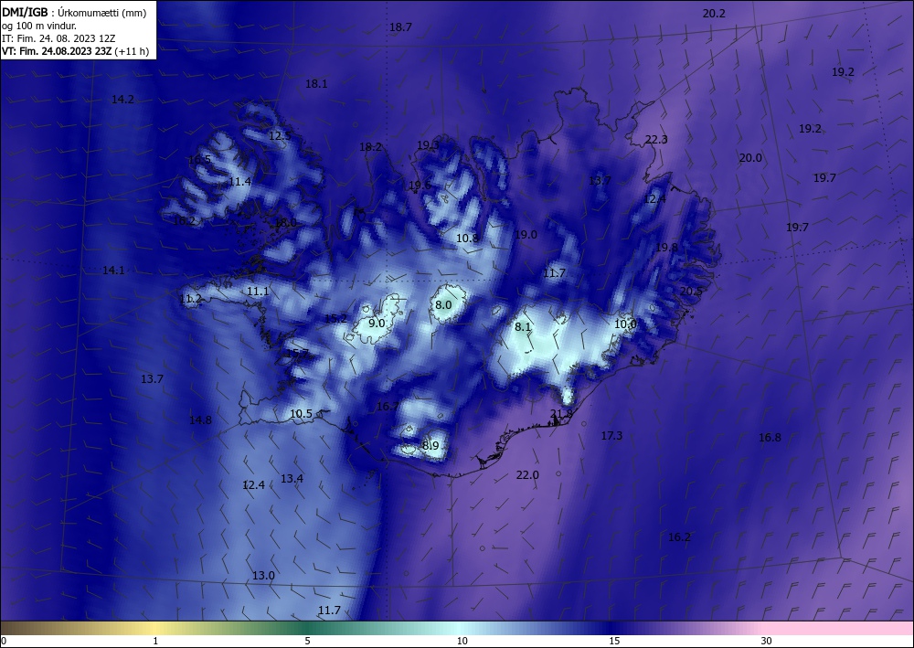The width and height of the screenshot is (914, 648).
Task: Click the 20.0 value east of Iceland
Action: click(750, 158)
